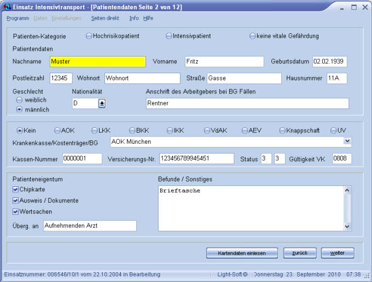Viewport: 372px width, 282px height.
Task: Select the AOK insurance radio button
Action: (57, 130)
